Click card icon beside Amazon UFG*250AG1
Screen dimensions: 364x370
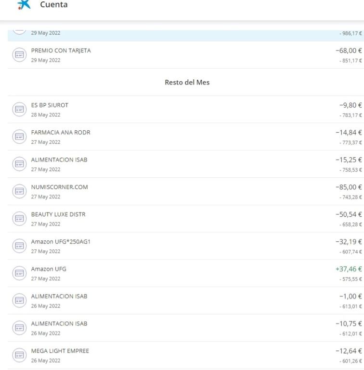18,247
